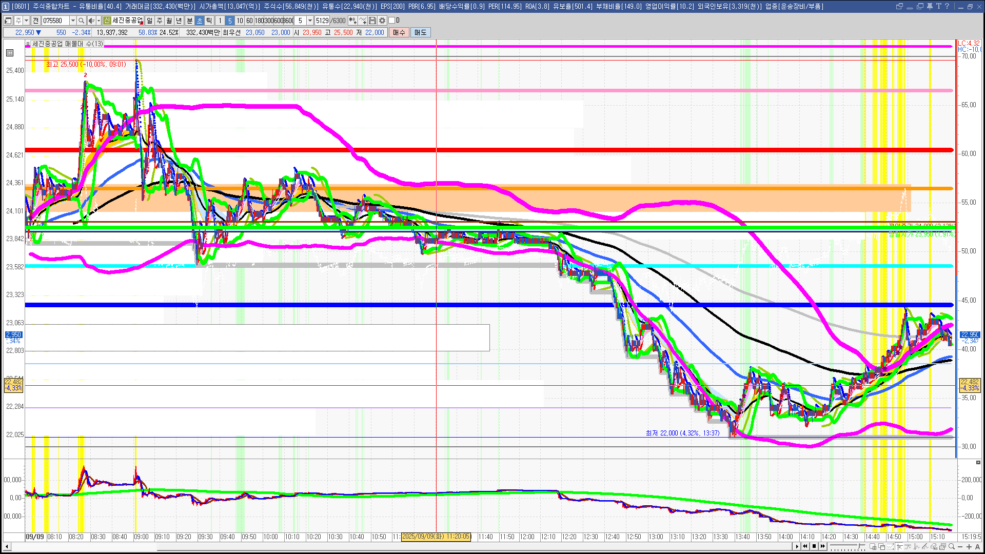The width and height of the screenshot is (985, 554).
Task: Click the help question mark icon
Action: click(947, 6)
